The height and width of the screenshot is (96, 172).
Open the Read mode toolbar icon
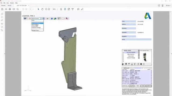point(73,9)
